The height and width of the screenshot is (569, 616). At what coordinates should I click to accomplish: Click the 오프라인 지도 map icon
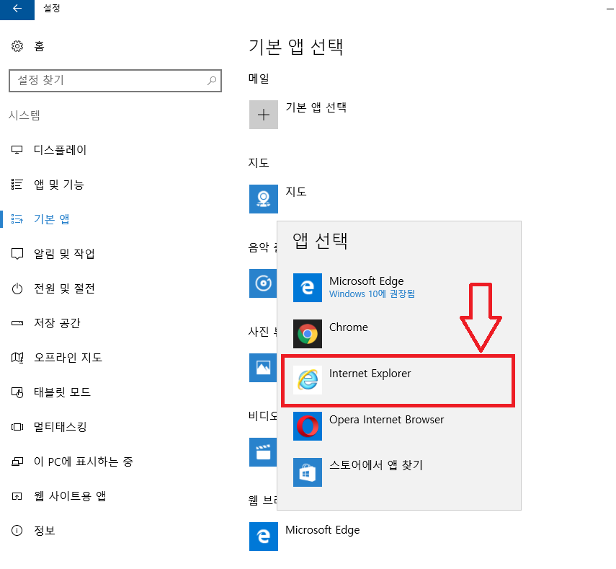17,358
